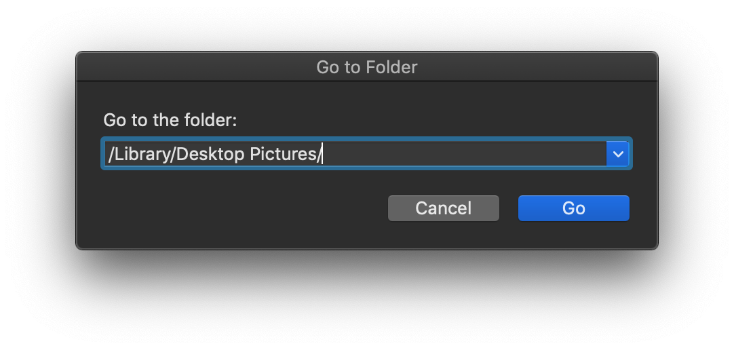Open the recent folders dropdown arrow
The image size is (734, 350).
617,154
